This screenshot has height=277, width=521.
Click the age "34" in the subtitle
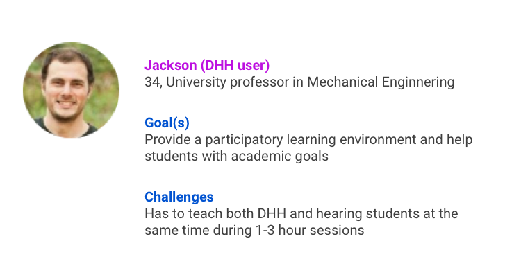tap(153, 82)
